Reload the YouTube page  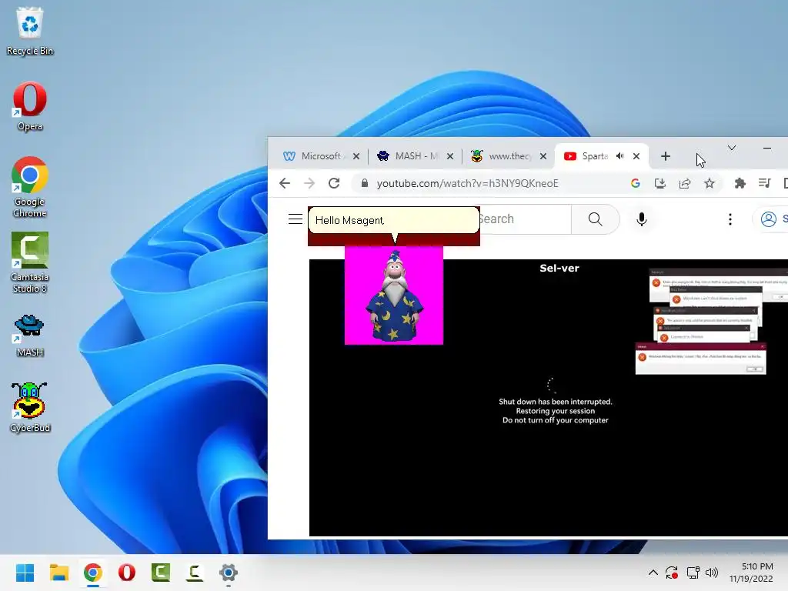[334, 183]
